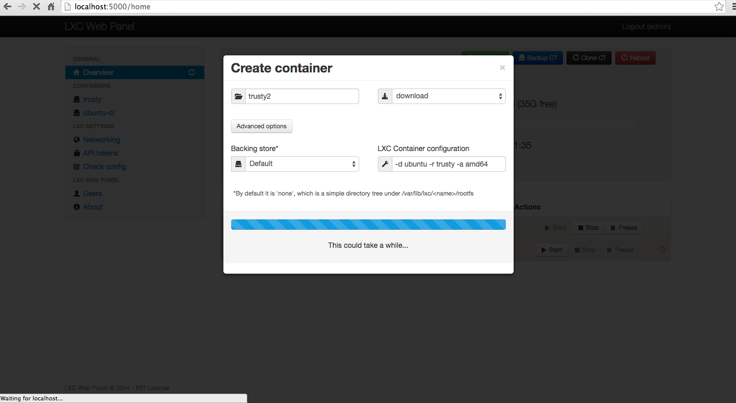The image size is (736, 403).
Task: Edit the LXC Container configuration field
Action: pyautogui.click(x=449, y=164)
